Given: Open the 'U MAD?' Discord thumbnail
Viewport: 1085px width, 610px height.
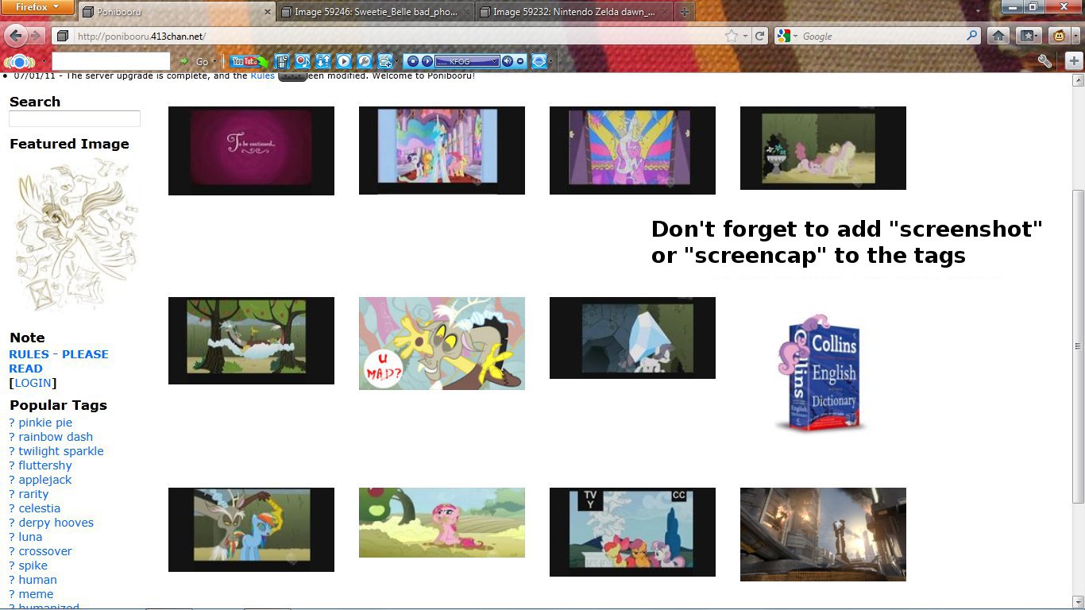Looking at the screenshot, I should 442,343.
